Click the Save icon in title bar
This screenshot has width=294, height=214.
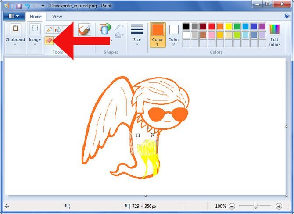click(x=19, y=6)
